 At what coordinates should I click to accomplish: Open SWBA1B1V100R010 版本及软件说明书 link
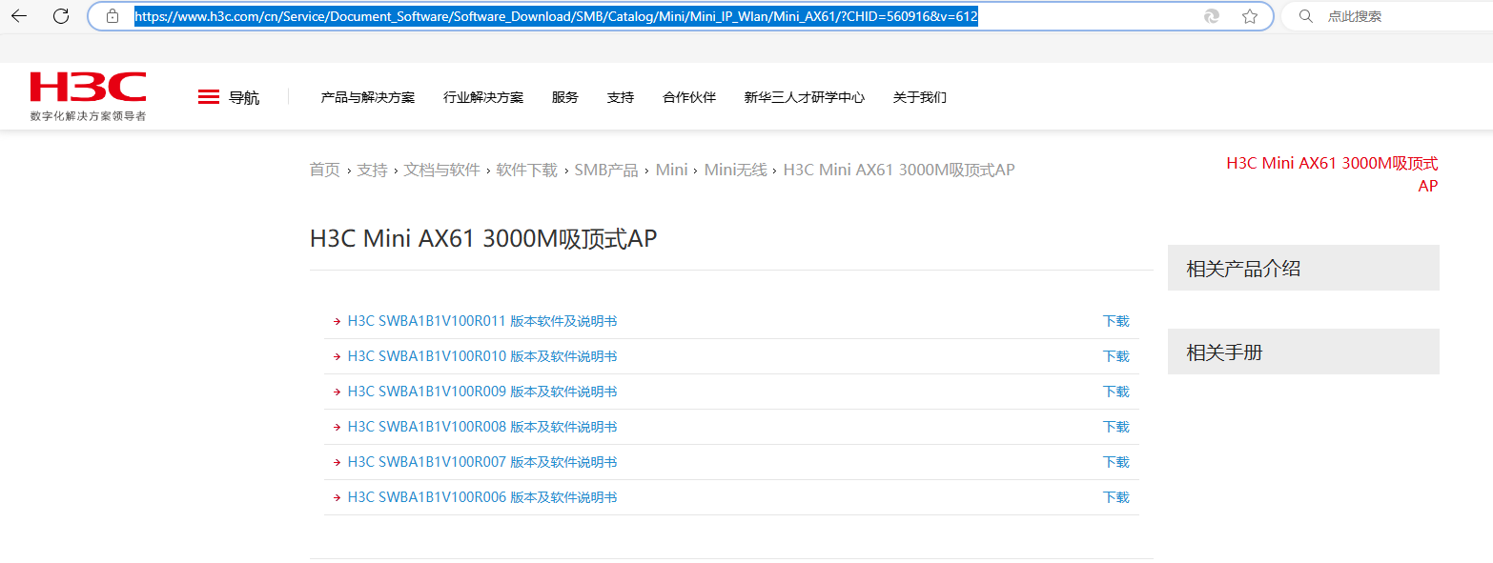pos(482,357)
